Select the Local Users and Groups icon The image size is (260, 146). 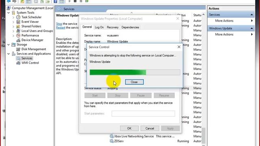[x=18, y=31]
